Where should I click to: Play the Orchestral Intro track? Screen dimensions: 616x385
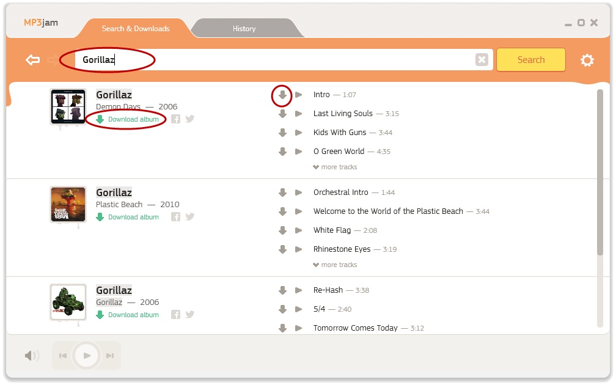coord(299,193)
